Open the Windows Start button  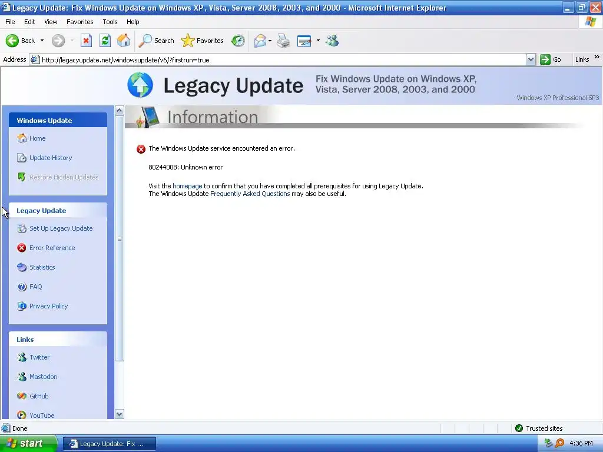pos(28,444)
